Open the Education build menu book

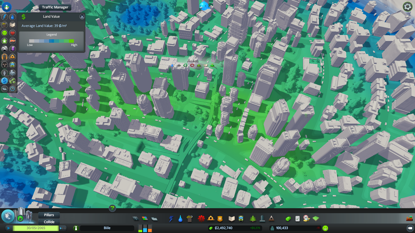231,219
